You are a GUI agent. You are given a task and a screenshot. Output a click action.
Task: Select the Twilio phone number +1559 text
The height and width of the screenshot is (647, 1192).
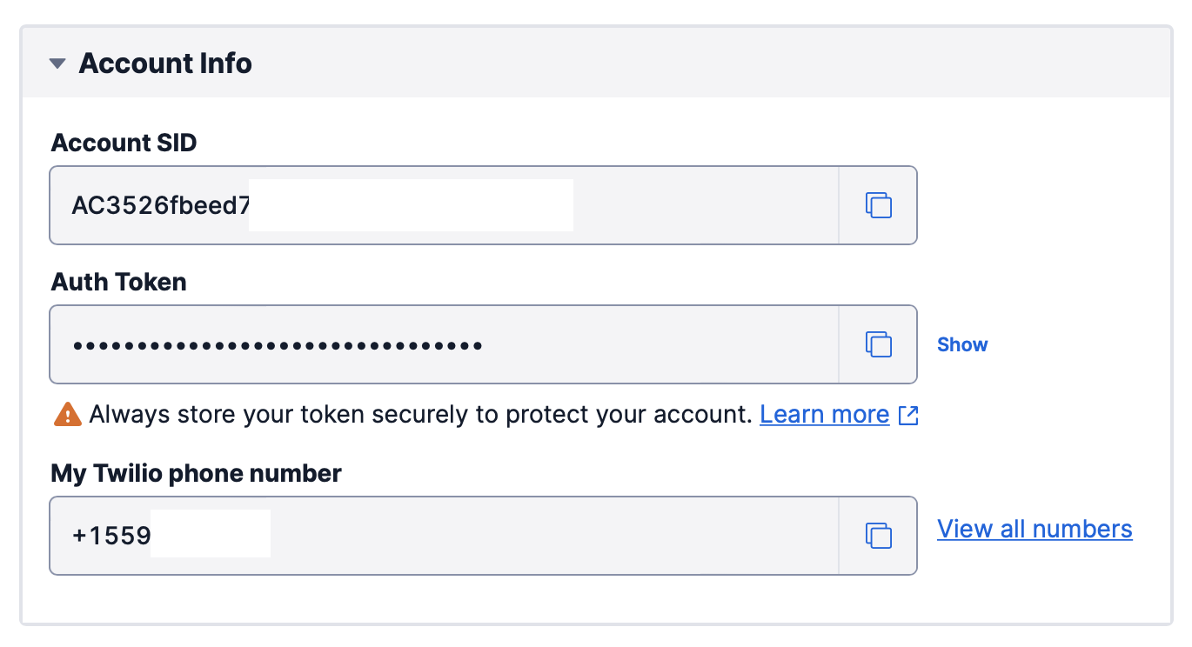click(111, 536)
